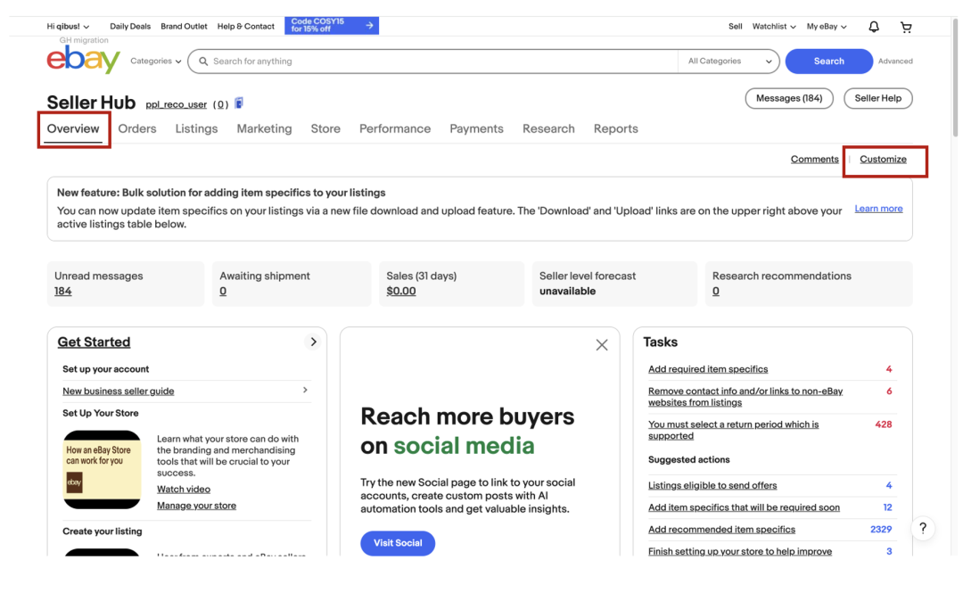Click the blue Search button
963x593 pixels.
(x=828, y=61)
